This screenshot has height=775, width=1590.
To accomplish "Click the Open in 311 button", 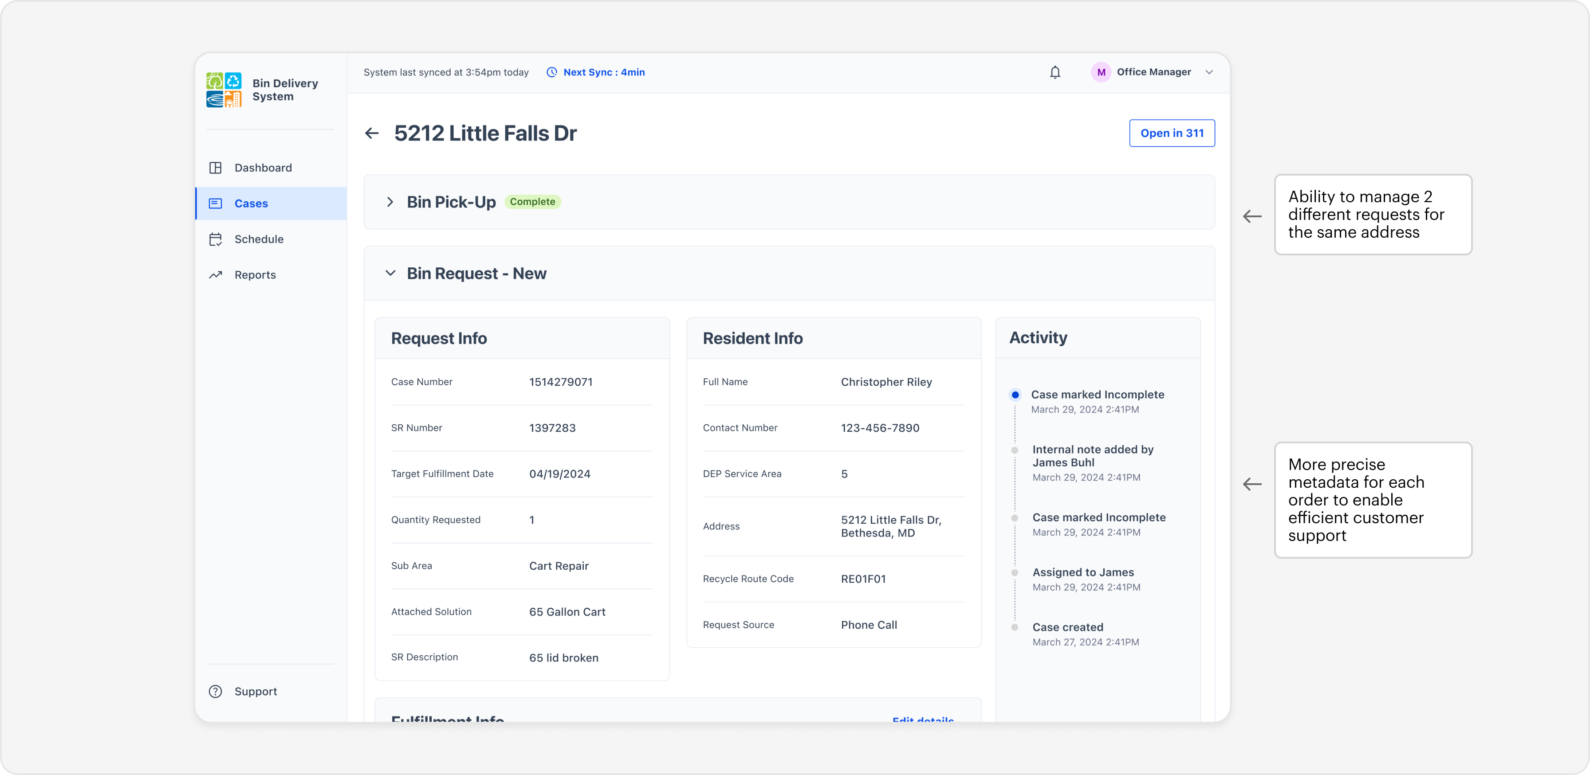I will pyautogui.click(x=1172, y=133).
